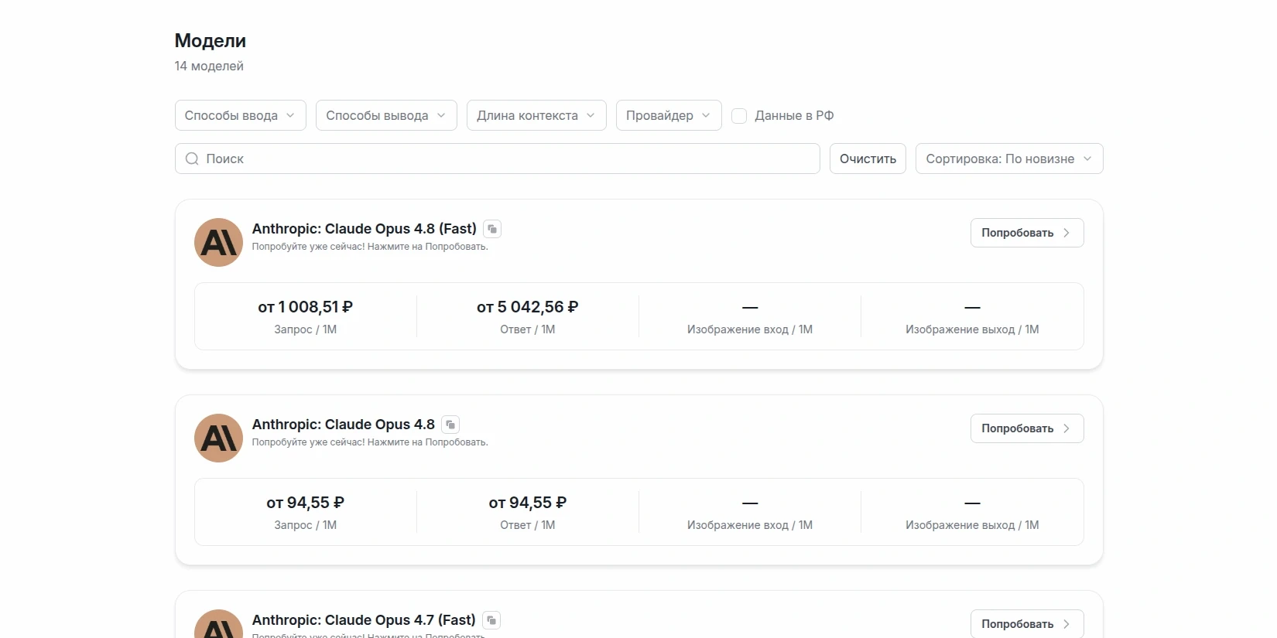Copy the Claude Opus 4.8 (Fast) model name
The image size is (1277, 638).
click(492, 229)
